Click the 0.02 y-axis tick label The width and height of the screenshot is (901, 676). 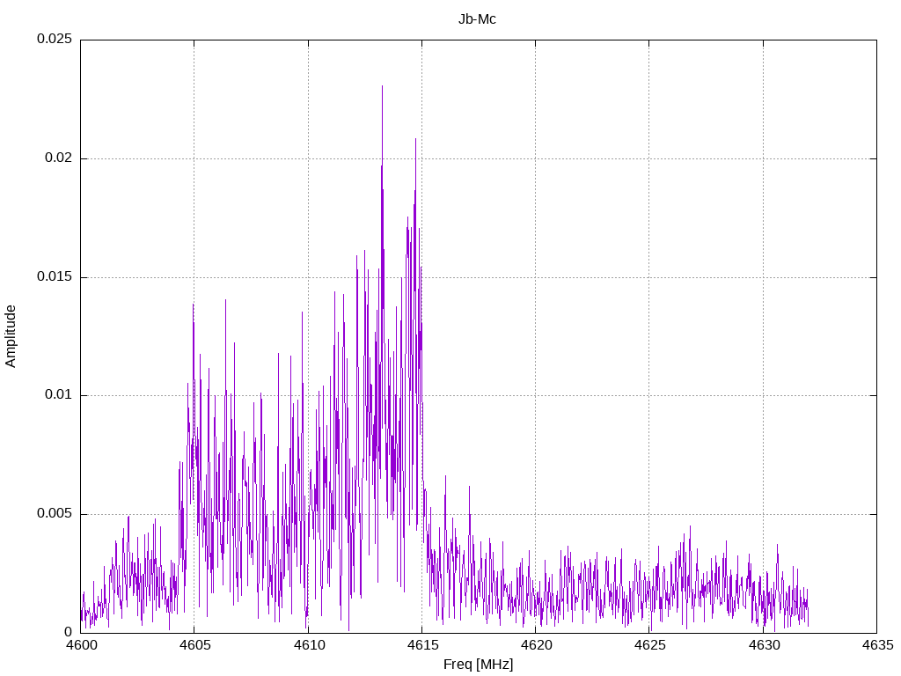tap(58, 158)
